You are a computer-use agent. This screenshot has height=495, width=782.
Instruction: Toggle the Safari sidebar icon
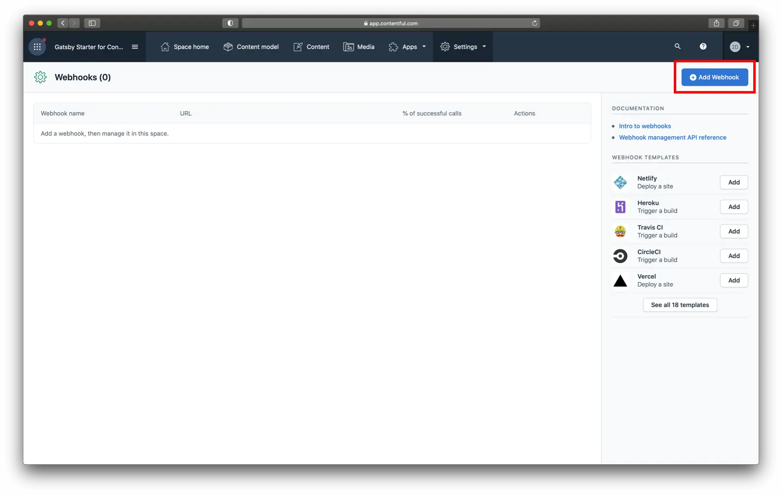pyautogui.click(x=92, y=23)
